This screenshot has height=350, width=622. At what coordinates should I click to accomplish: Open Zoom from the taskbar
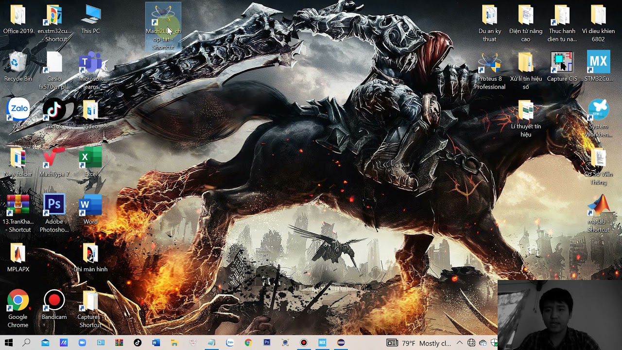click(x=82, y=343)
